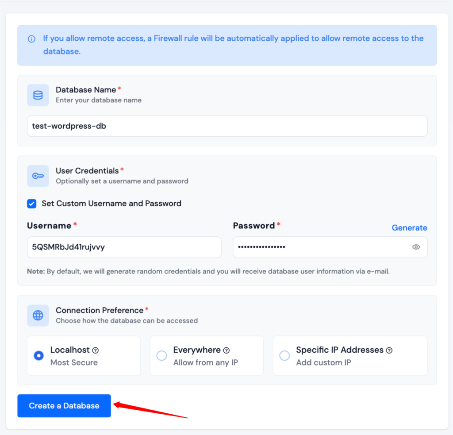The width and height of the screenshot is (453, 435).
Task: Click inside the Password field
Action: tap(319, 247)
